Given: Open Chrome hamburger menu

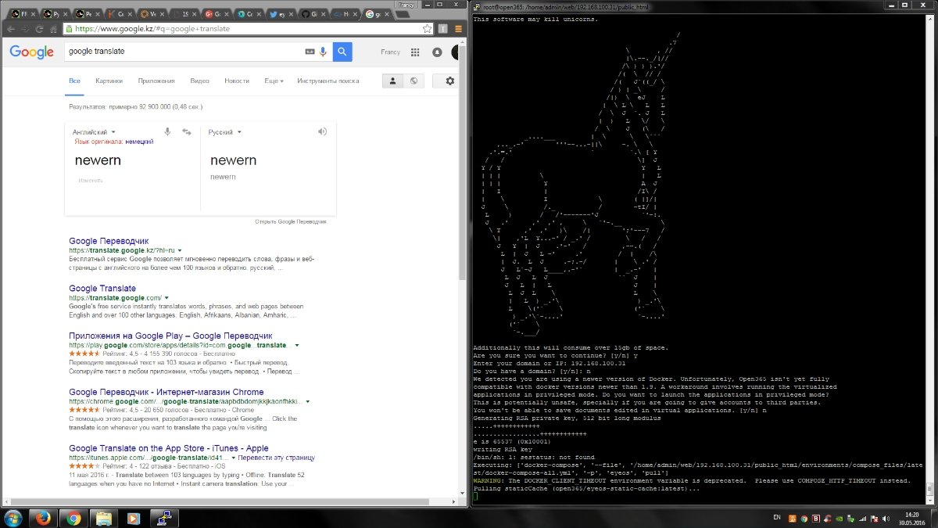Looking at the screenshot, I should 458,28.
